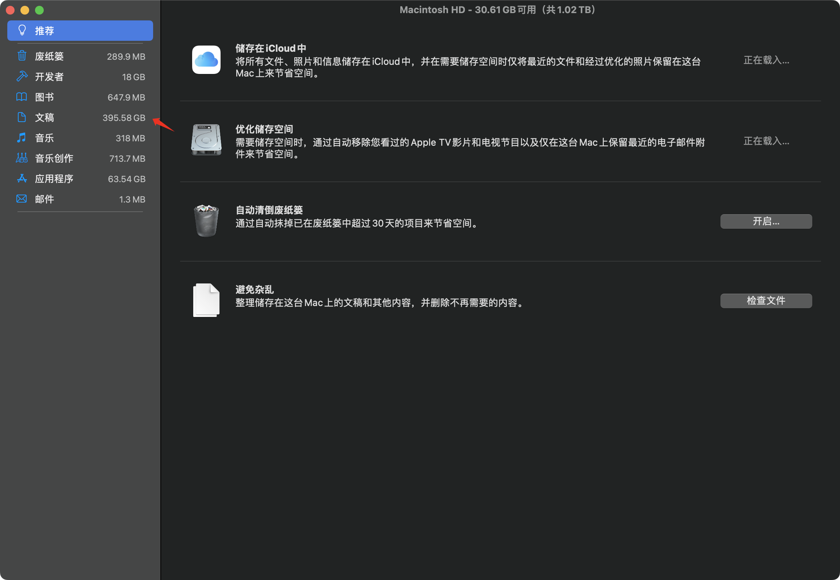Click the document icon beside 文稿
840x580 pixels.
click(x=22, y=117)
